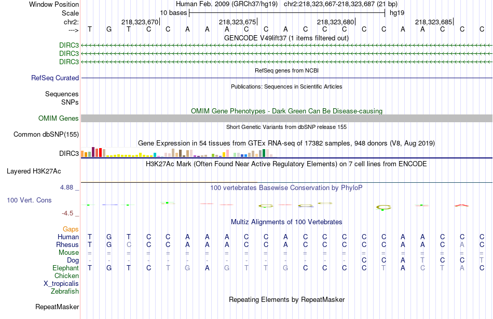The image size is (493, 319).
Task: Open the GENCODE V49lift37 track title
Action: tap(286, 38)
